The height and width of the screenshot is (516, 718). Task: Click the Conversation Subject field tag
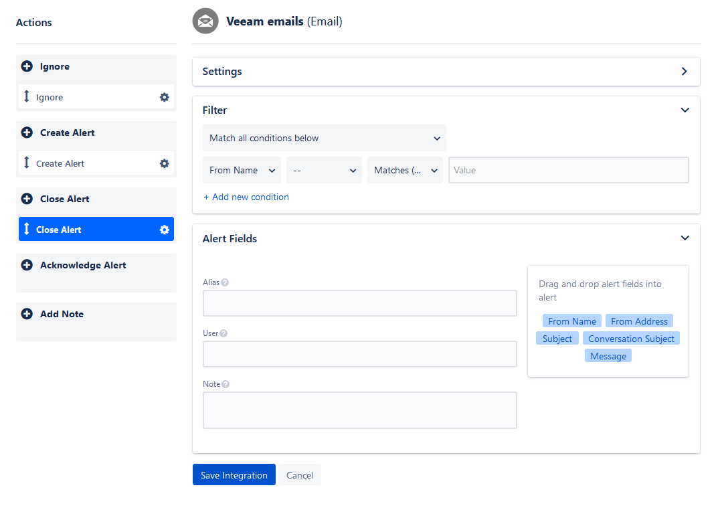(x=631, y=339)
